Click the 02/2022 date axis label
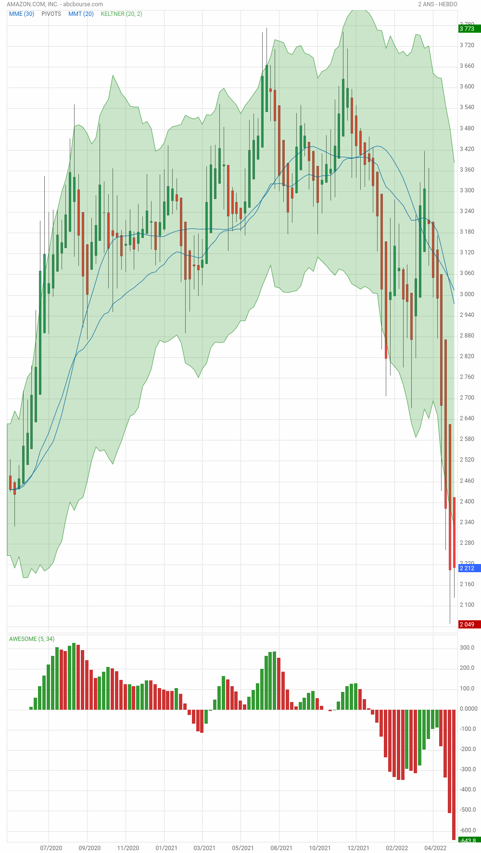The width and height of the screenshot is (481, 853). 397,848
